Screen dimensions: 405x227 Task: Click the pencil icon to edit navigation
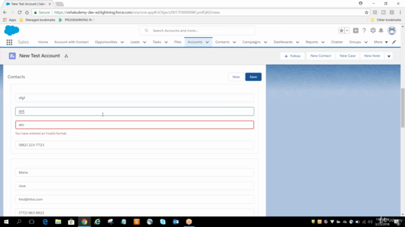click(394, 42)
